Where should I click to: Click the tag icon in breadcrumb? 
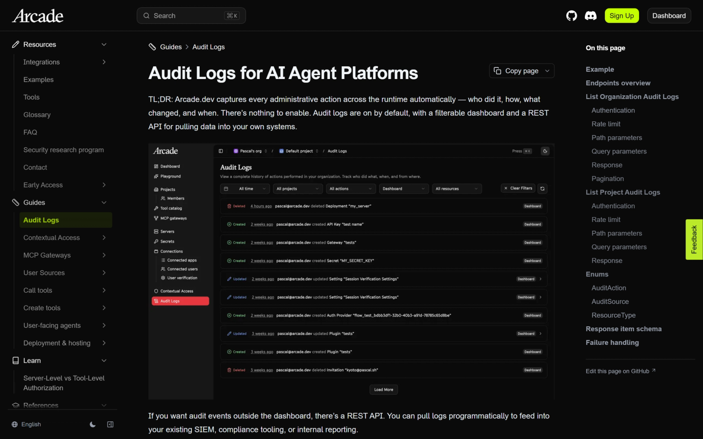pos(152,47)
